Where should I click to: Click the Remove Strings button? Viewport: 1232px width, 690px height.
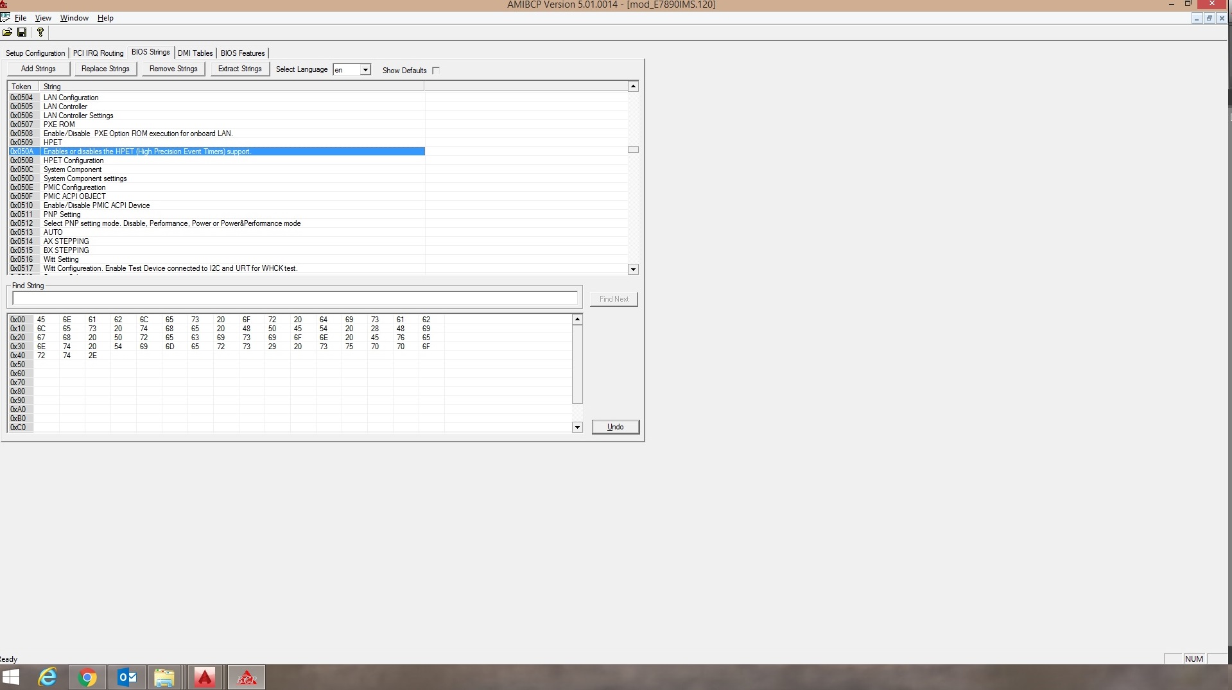(173, 69)
